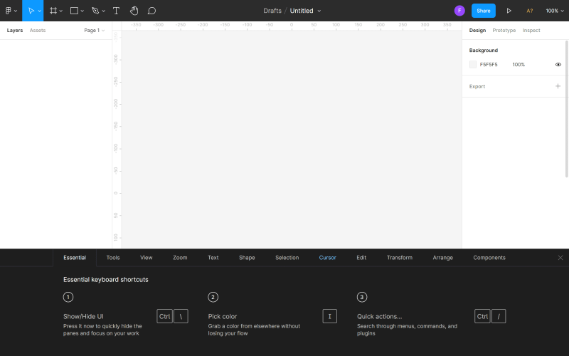Select the Rectangle shape tool
This screenshot has width=569, height=356.
click(74, 11)
